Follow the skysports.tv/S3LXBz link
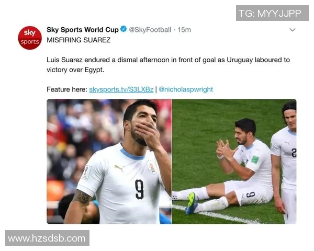The width and height of the screenshot is (314, 251). tap(121, 89)
